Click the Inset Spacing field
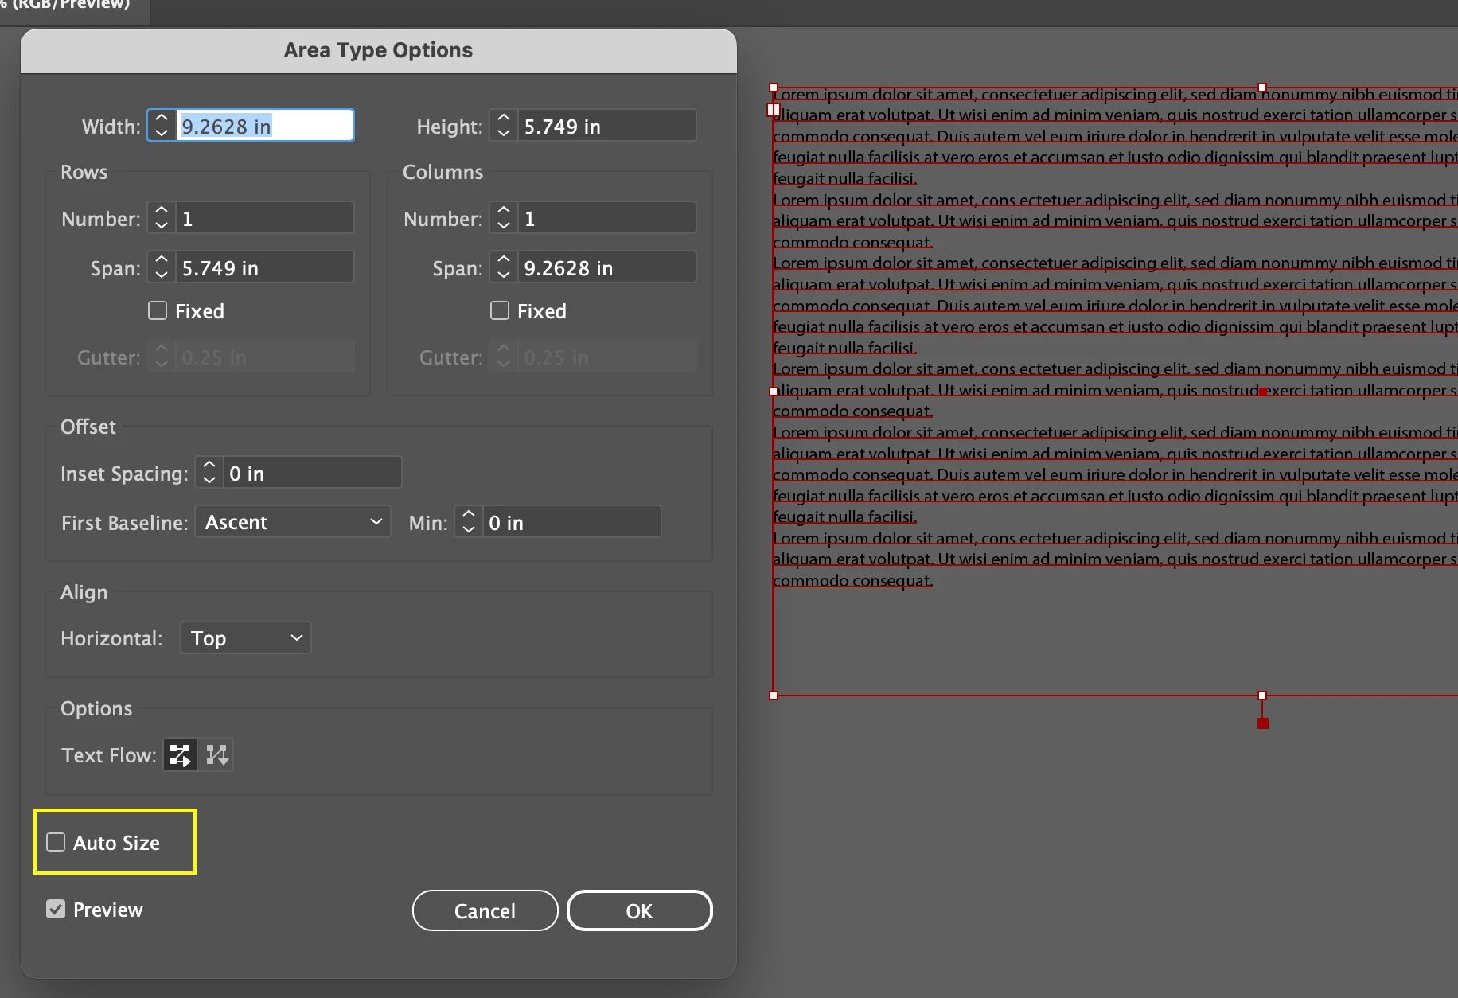This screenshot has width=1458, height=998. click(x=312, y=473)
